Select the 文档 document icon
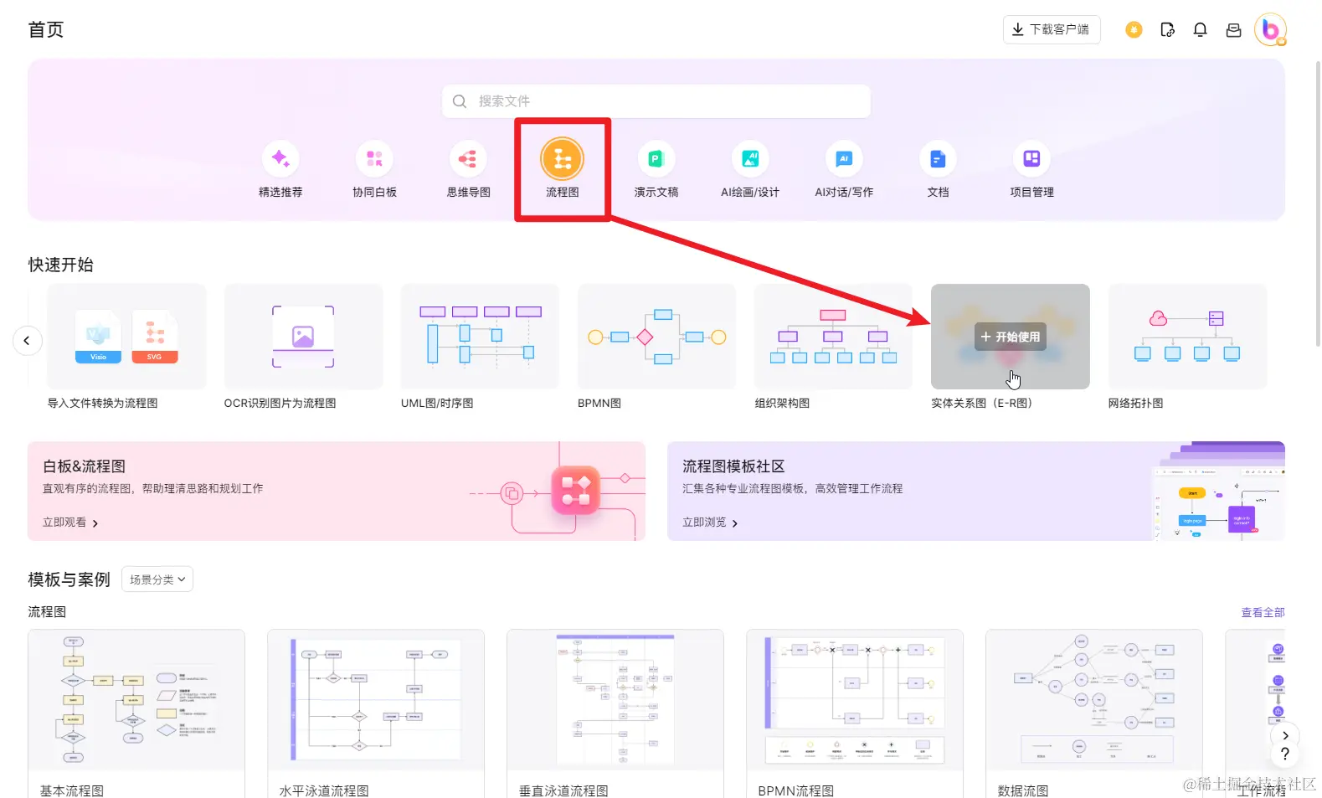 (x=938, y=159)
